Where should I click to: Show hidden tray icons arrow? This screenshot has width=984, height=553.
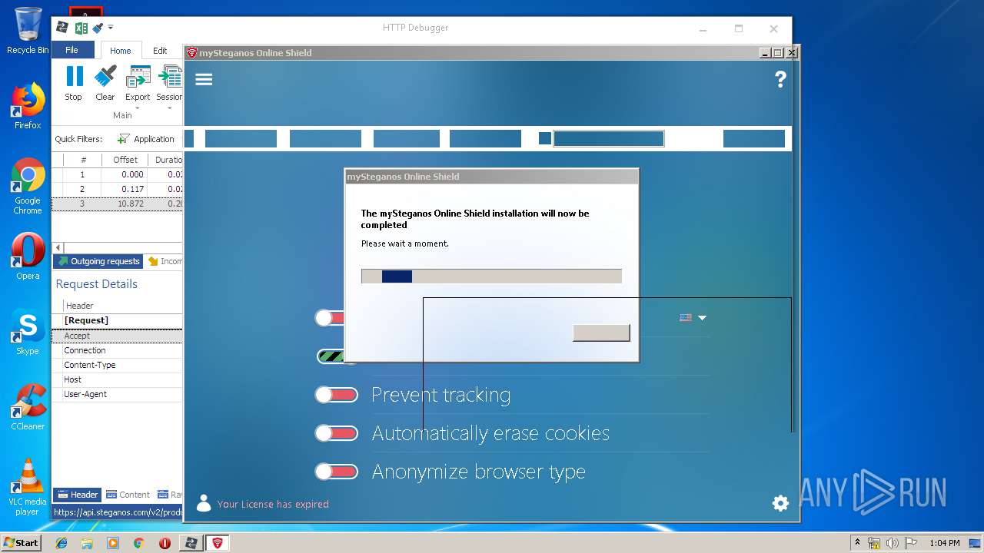(857, 543)
